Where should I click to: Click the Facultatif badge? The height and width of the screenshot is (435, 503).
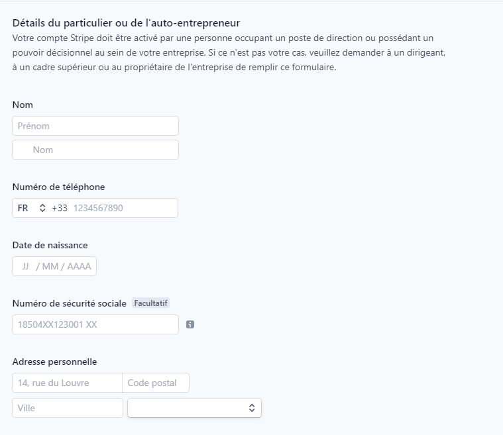point(151,303)
